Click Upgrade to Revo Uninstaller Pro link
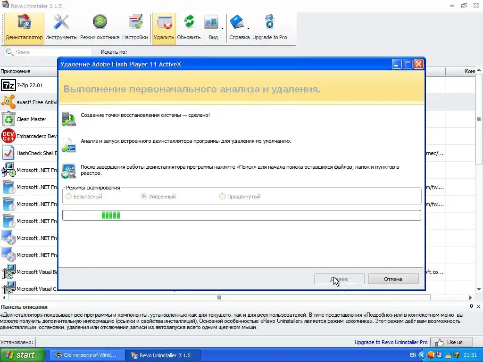Screen dimensions: 483x362 pyautogui.click(x=391, y=342)
